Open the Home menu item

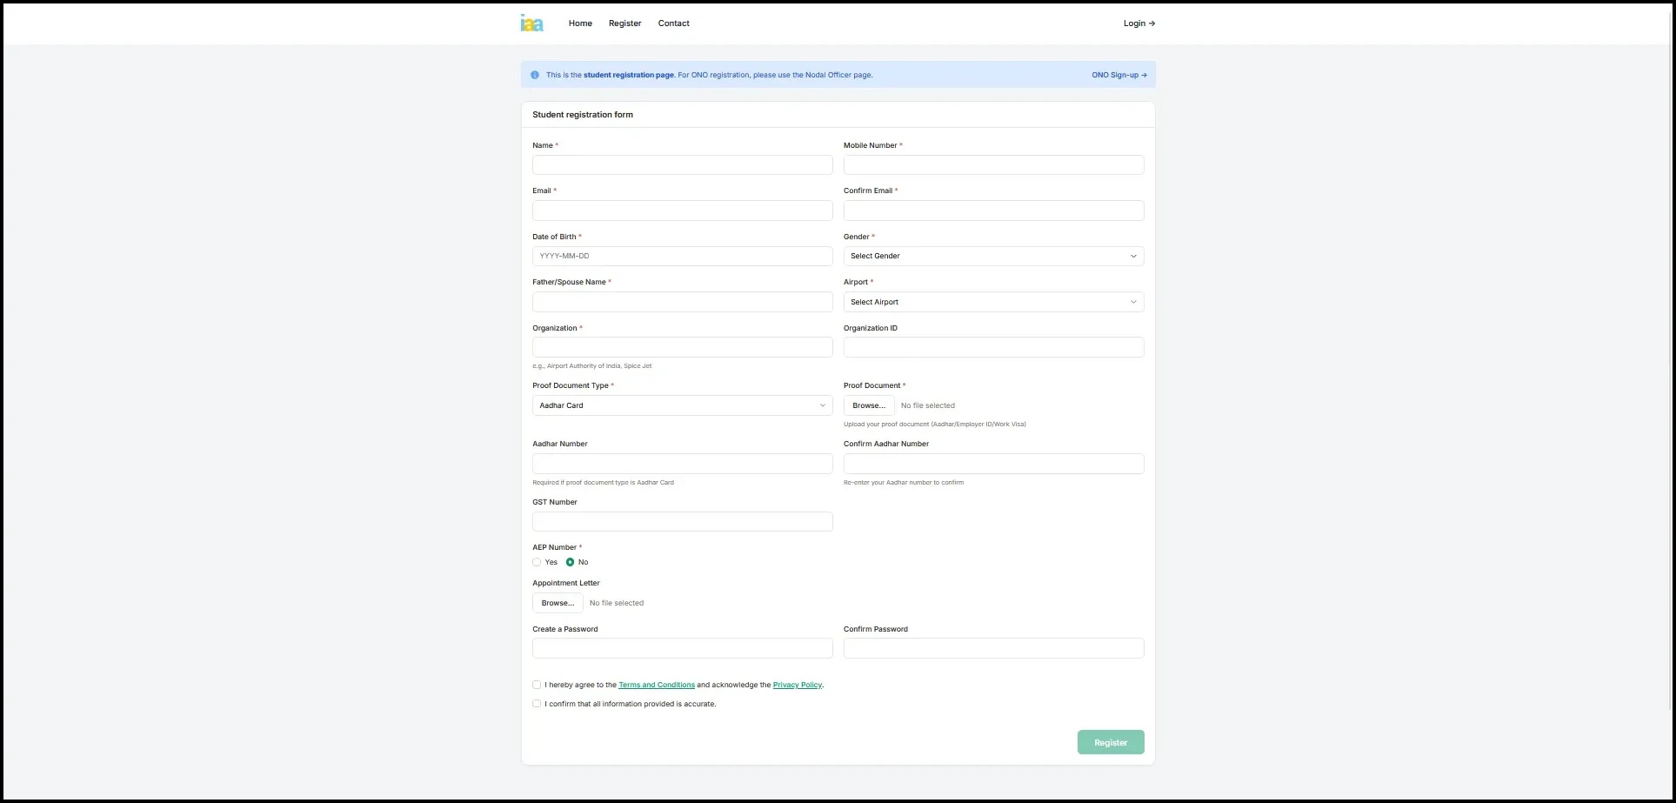(580, 23)
